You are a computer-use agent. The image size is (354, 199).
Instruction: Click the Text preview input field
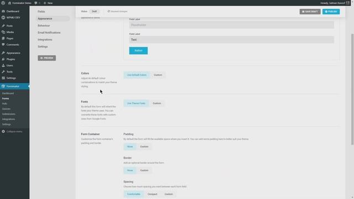click(231, 40)
